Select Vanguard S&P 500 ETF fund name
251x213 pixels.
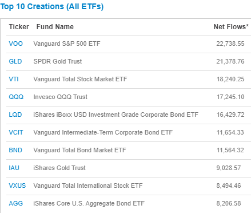(x=67, y=44)
